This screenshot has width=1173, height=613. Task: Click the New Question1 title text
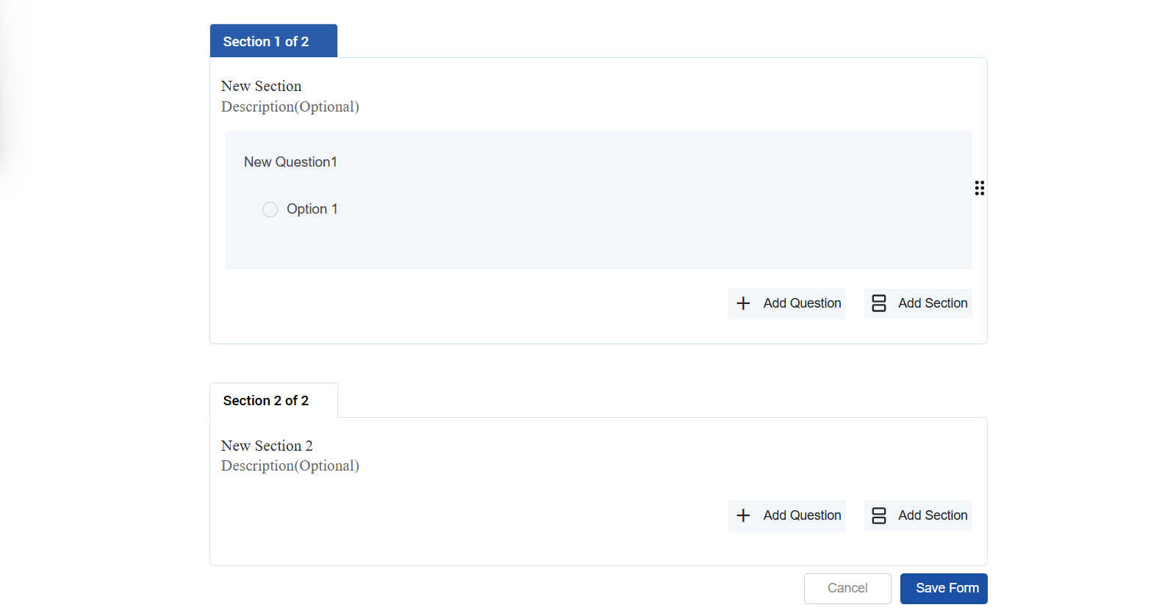pos(290,162)
